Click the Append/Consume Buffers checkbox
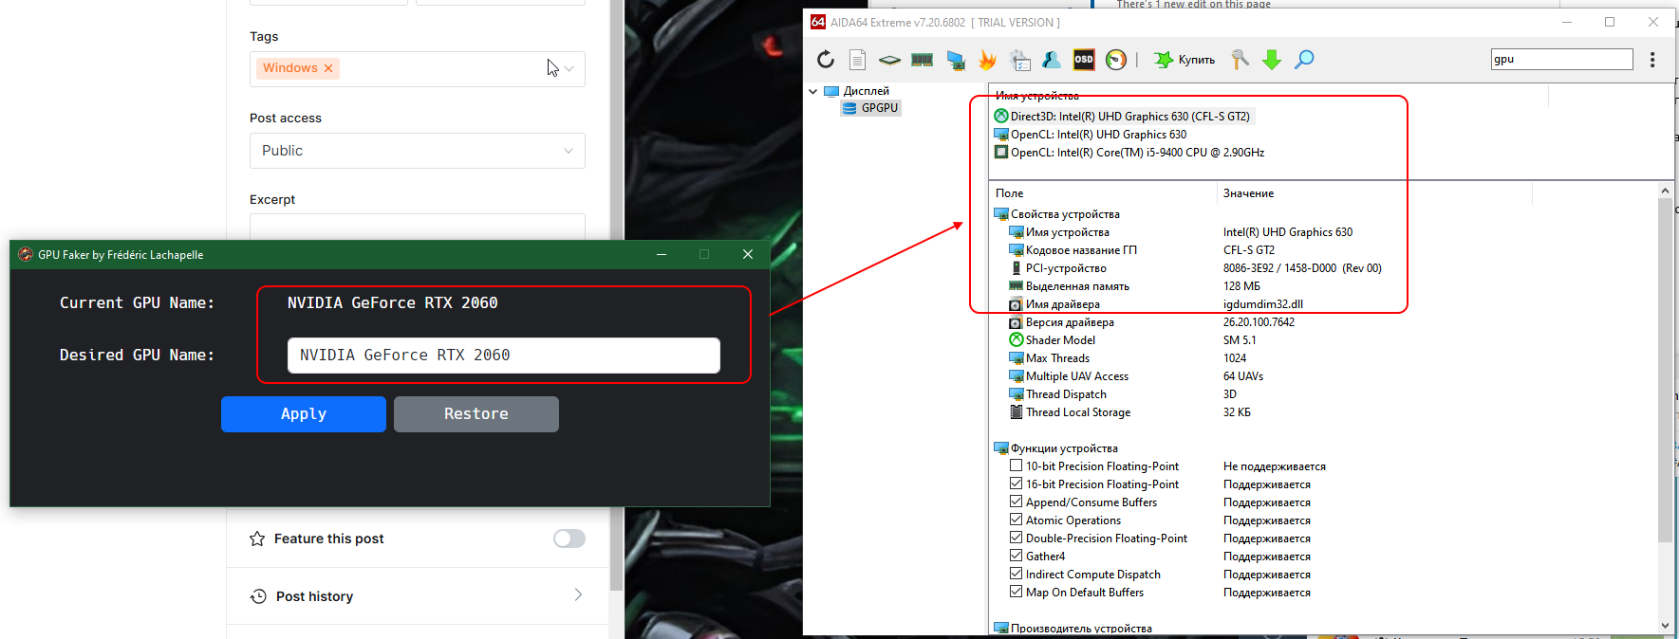Screen dimensions: 1679x639 1016,502
